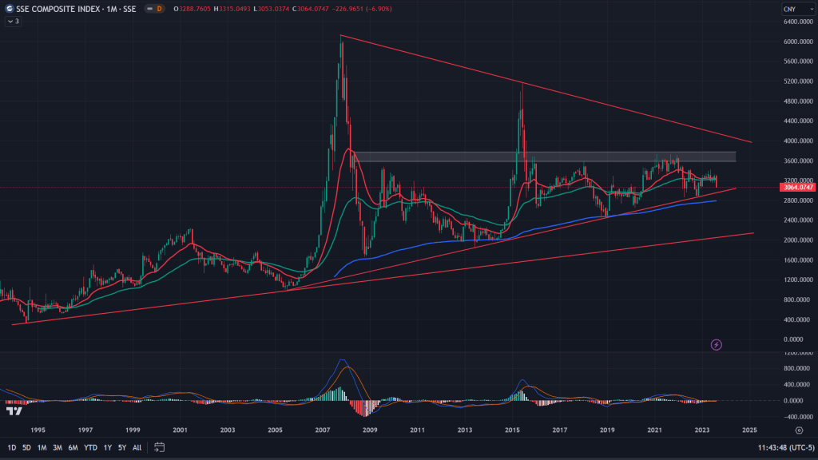This screenshot has width=818, height=460.
Task: Select the YTD time range
Action: (x=90, y=447)
